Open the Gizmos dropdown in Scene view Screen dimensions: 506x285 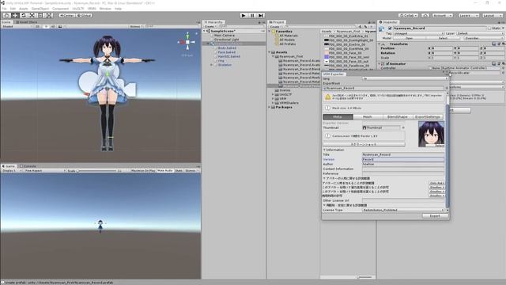pyautogui.click(x=136, y=26)
